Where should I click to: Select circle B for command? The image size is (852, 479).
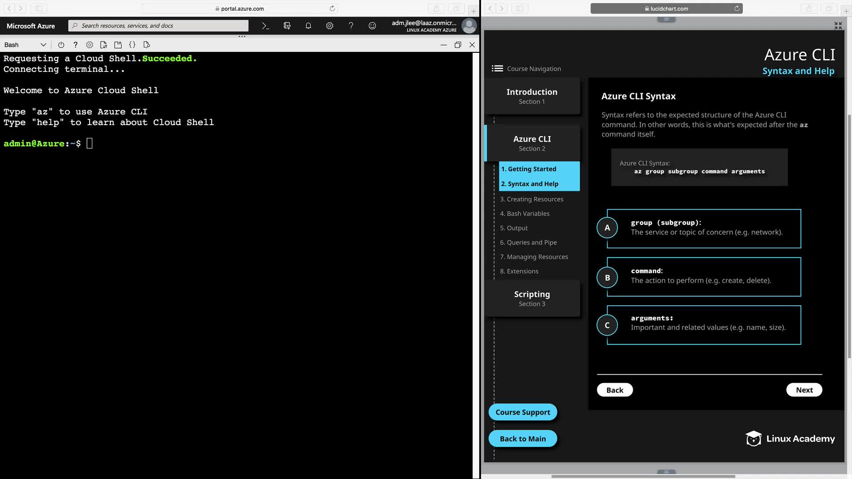pyautogui.click(x=607, y=278)
